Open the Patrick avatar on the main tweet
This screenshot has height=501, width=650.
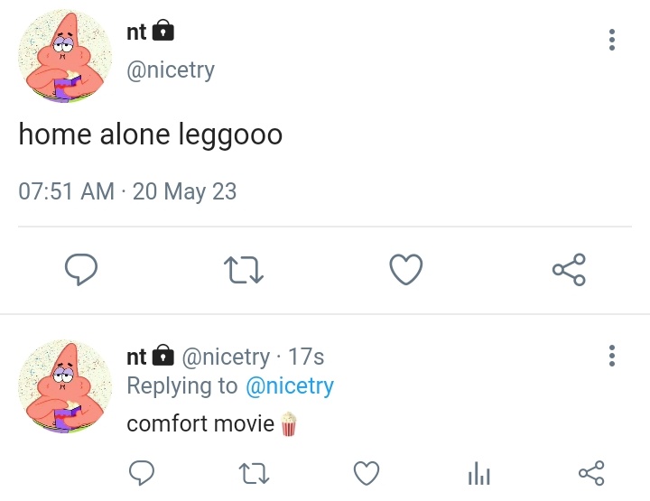coord(65,56)
